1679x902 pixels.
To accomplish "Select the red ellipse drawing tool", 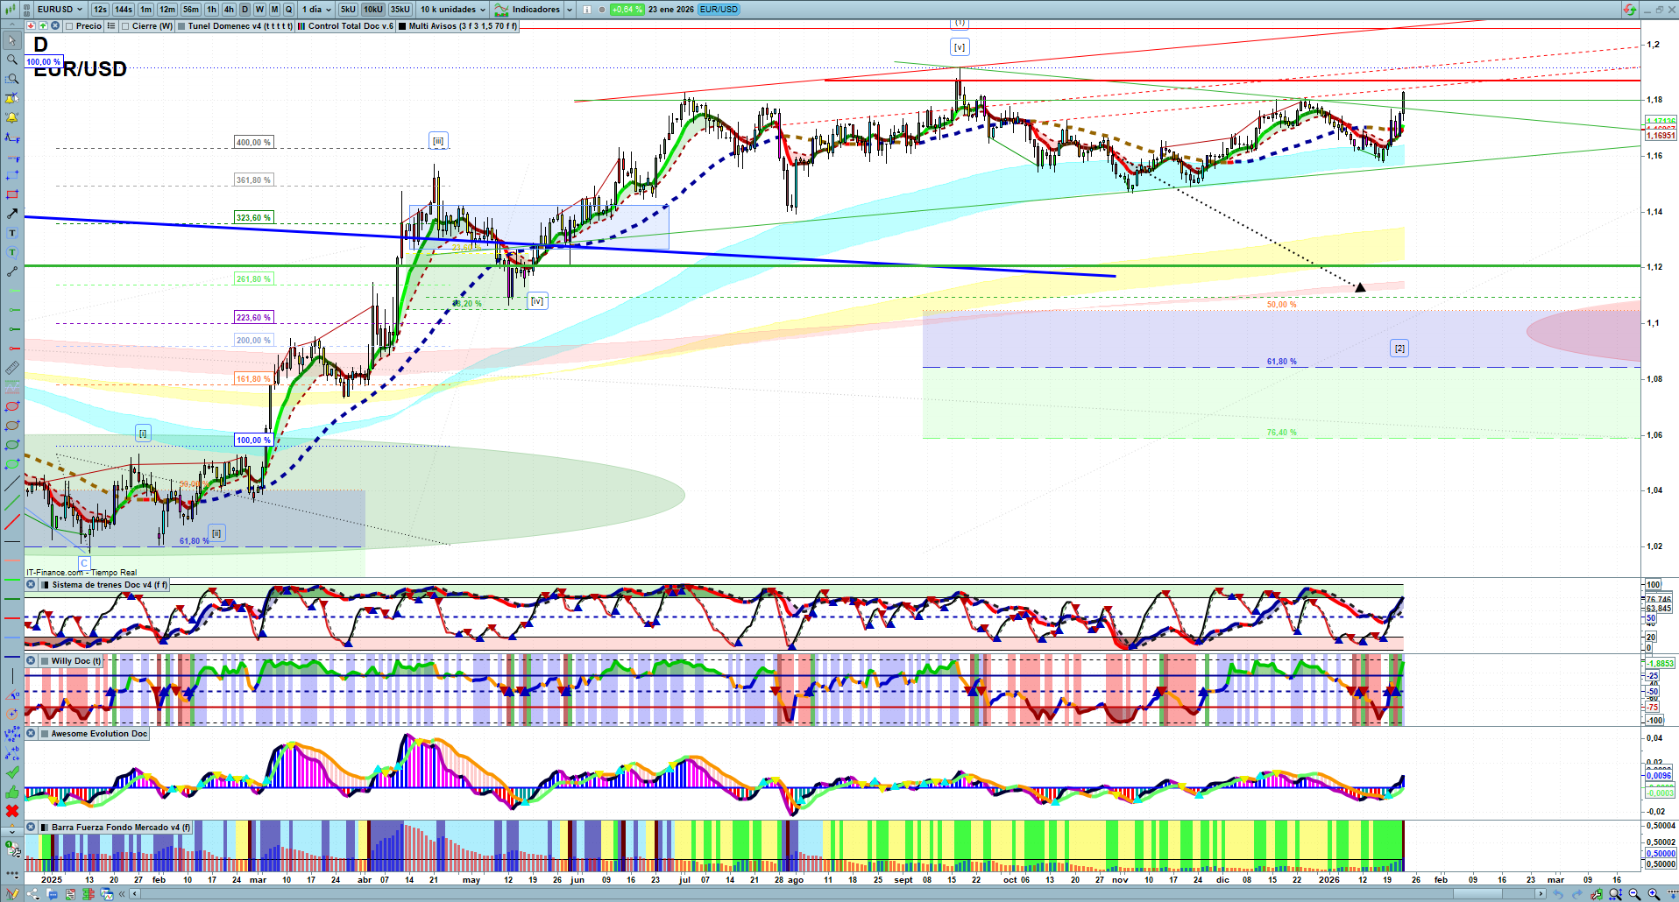I will [12, 406].
